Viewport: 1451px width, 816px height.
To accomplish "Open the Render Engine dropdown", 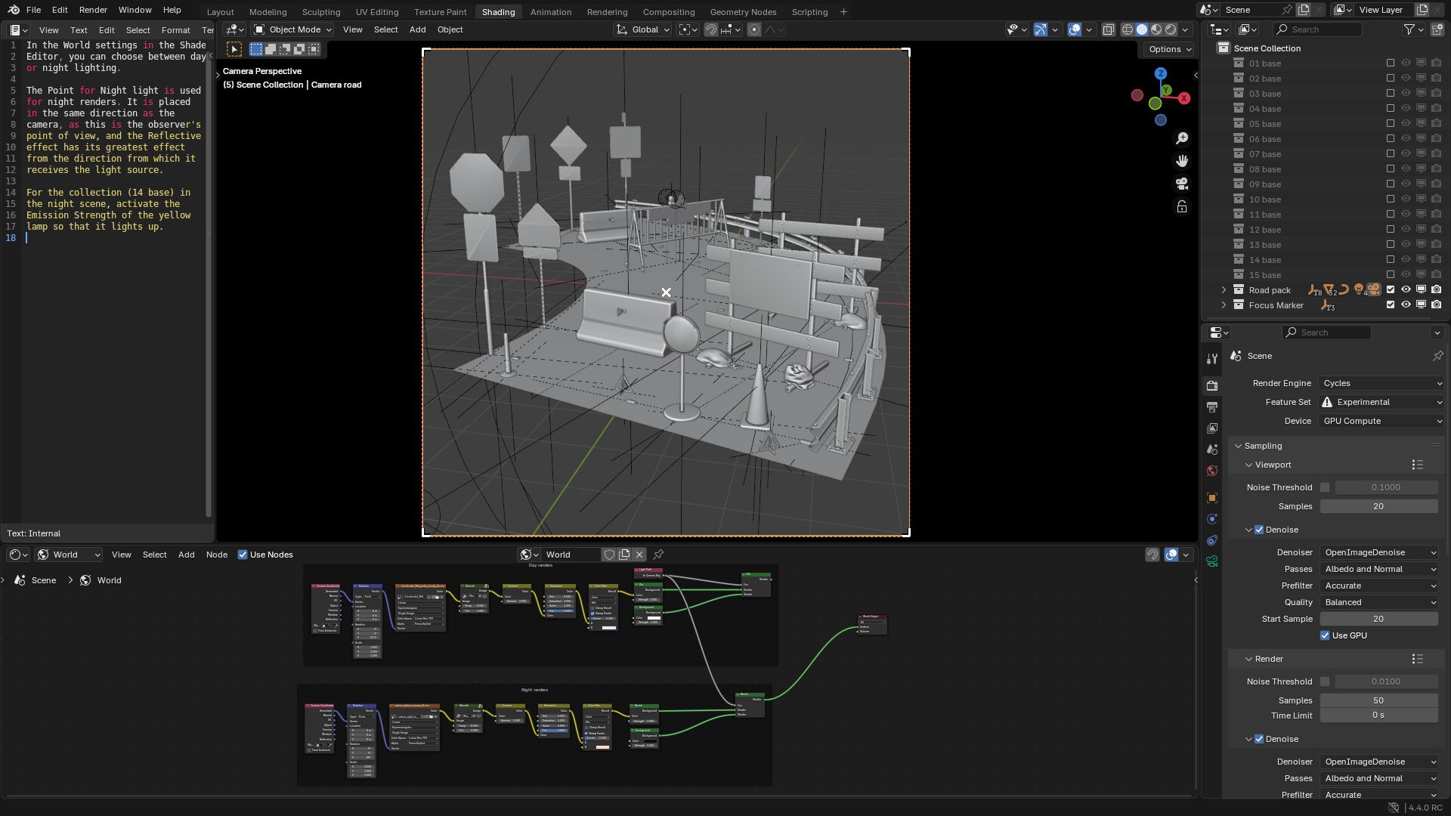I will (1381, 383).
